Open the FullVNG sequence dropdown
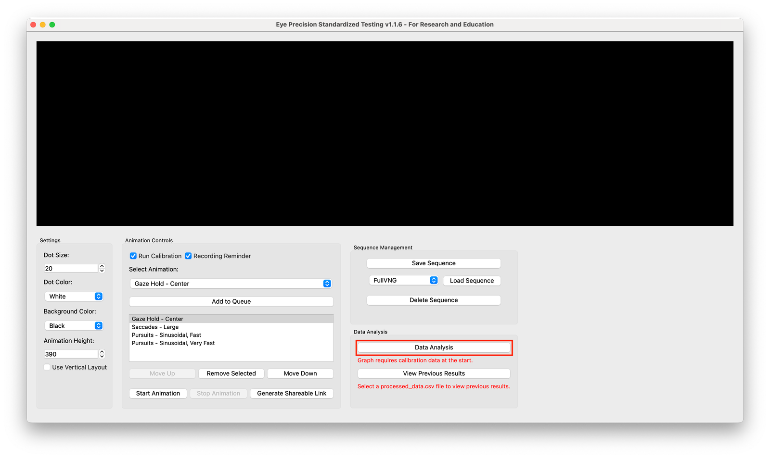 pyautogui.click(x=403, y=280)
